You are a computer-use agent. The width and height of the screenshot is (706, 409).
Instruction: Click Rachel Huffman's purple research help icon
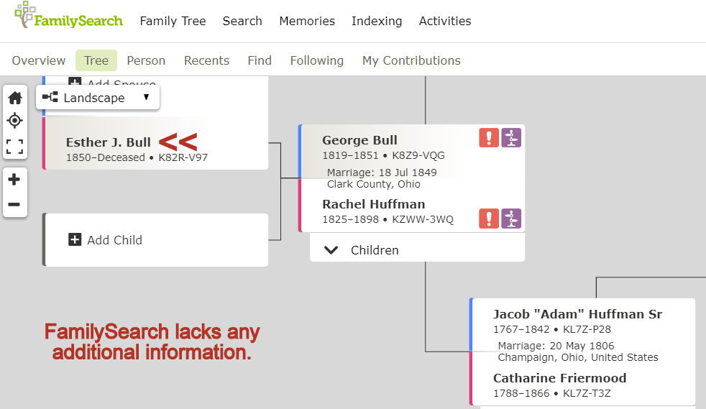pyautogui.click(x=511, y=218)
